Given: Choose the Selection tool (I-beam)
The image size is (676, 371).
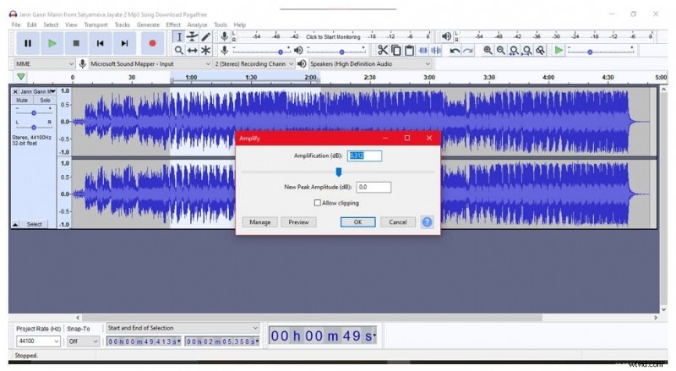Looking at the screenshot, I should click(179, 37).
